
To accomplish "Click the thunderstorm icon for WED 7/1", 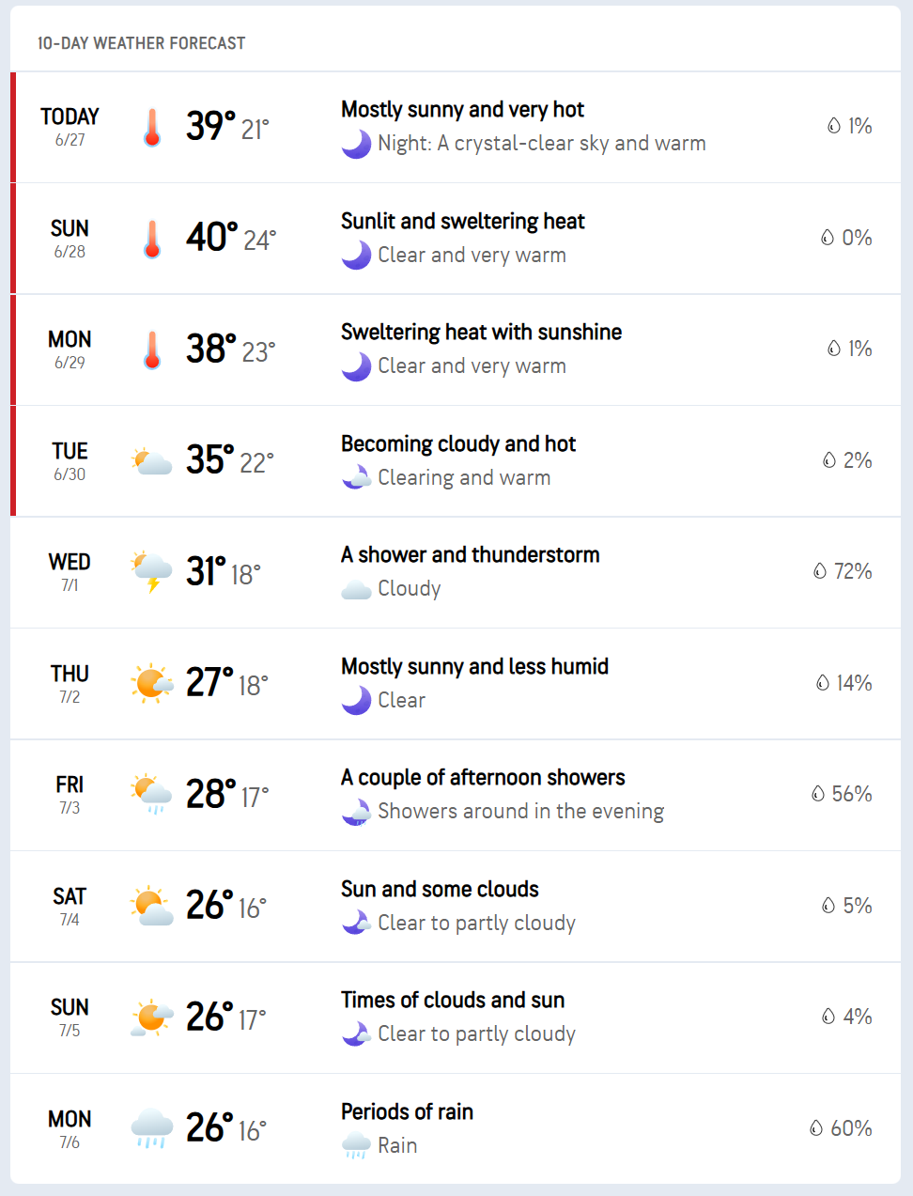I will tap(152, 572).
